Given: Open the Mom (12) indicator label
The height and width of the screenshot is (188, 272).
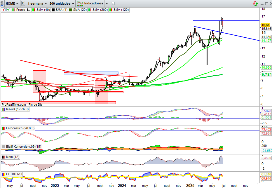Looking at the screenshot, I should (x=11, y=157).
